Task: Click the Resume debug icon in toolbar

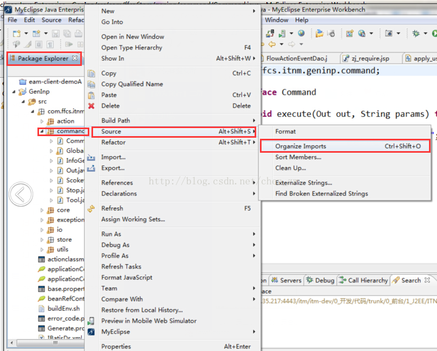Action: click(69, 44)
